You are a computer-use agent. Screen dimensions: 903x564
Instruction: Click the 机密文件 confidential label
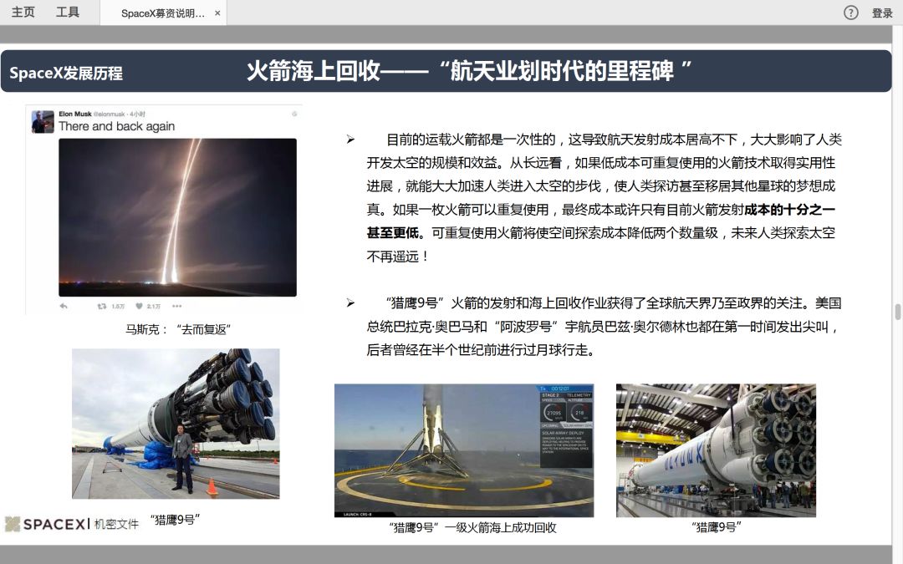(116, 524)
